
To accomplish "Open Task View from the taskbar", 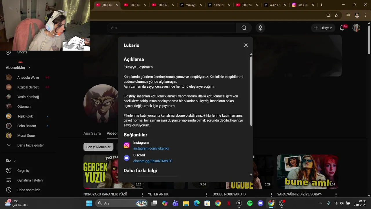I will [154, 203].
